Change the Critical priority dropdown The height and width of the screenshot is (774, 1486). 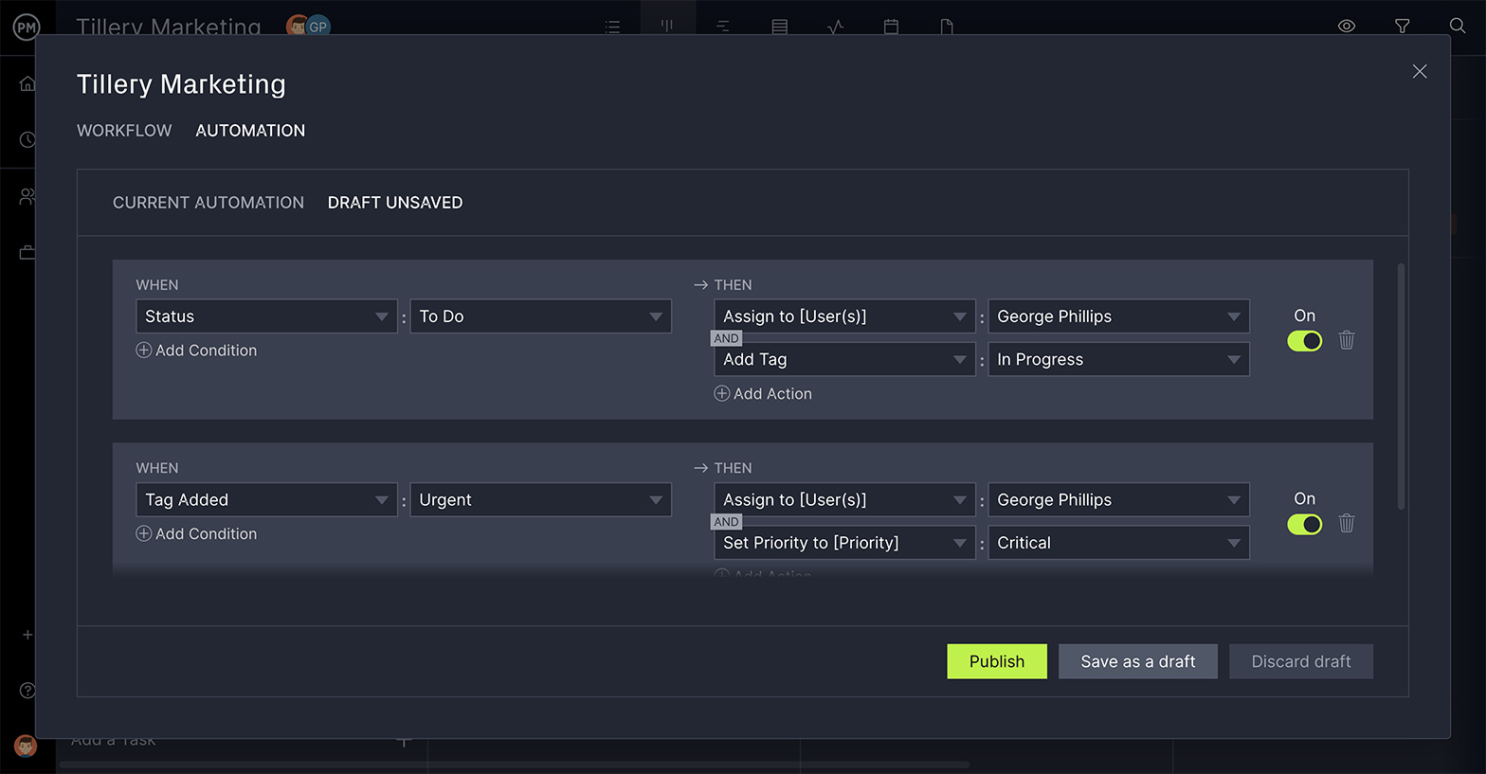[1118, 543]
